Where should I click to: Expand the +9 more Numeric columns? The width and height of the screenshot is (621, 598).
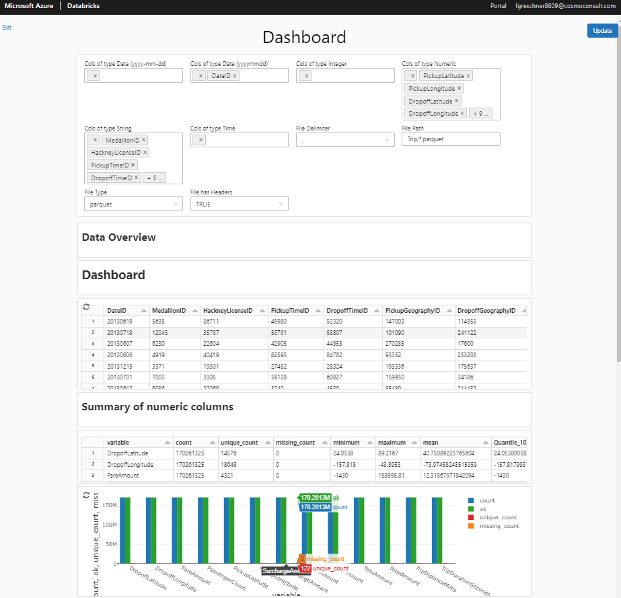(x=480, y=113)
